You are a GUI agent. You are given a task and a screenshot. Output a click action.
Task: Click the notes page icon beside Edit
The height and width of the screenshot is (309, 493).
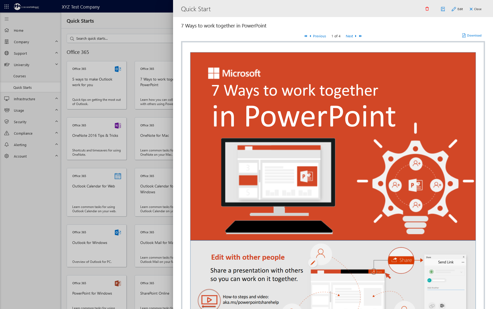coord(443,9)
